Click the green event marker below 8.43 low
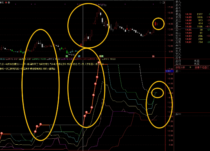Viewport: 210px width, 151px height. [67, 56]
